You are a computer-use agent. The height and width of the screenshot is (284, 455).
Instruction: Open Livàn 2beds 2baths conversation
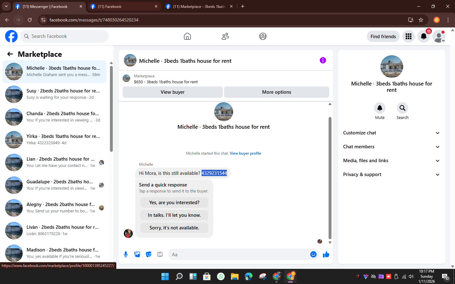[x=54, y=231]
